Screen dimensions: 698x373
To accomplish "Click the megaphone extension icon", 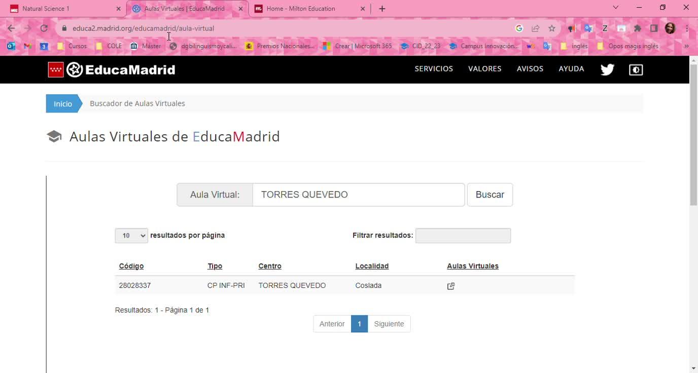I will (572, 28).
